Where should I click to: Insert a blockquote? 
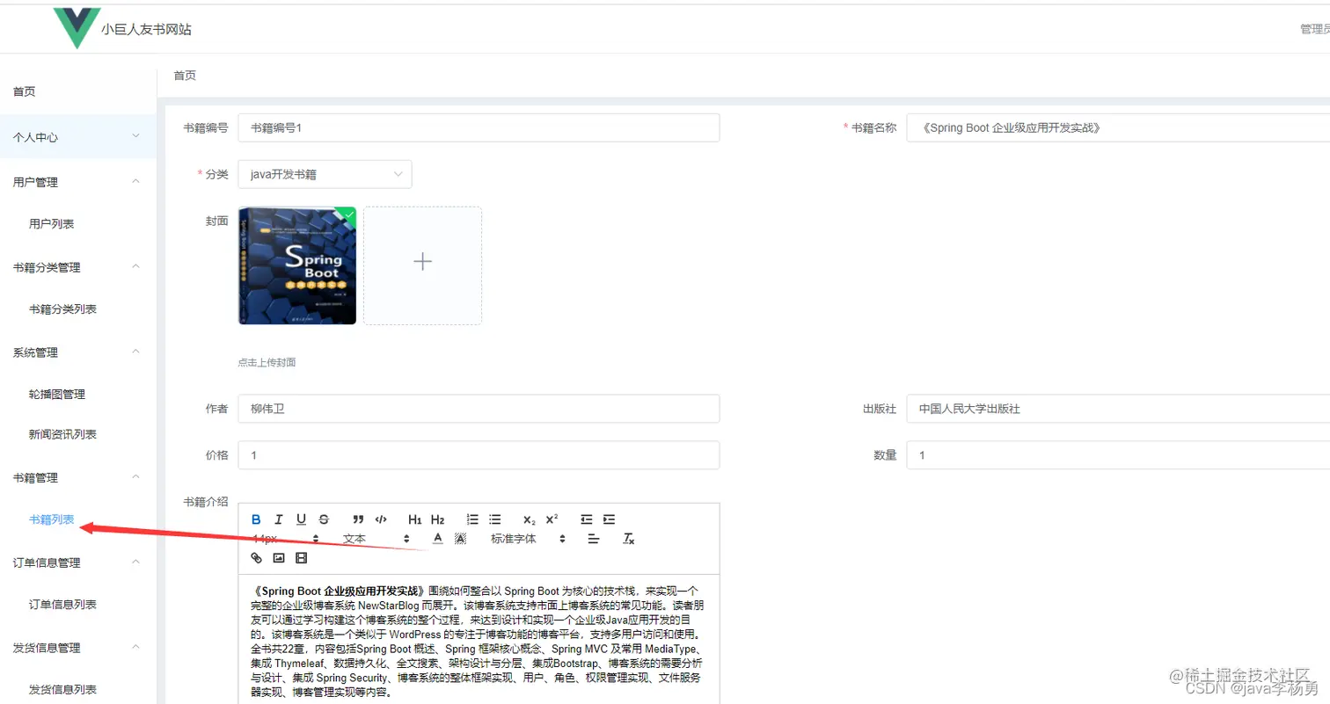tap(358, 519)
